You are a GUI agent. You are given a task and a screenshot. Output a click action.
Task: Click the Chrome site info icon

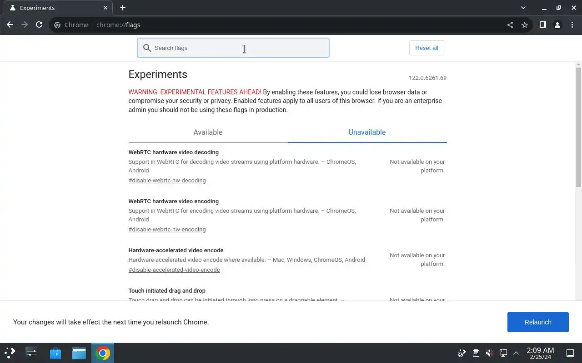tap(57, 25)
